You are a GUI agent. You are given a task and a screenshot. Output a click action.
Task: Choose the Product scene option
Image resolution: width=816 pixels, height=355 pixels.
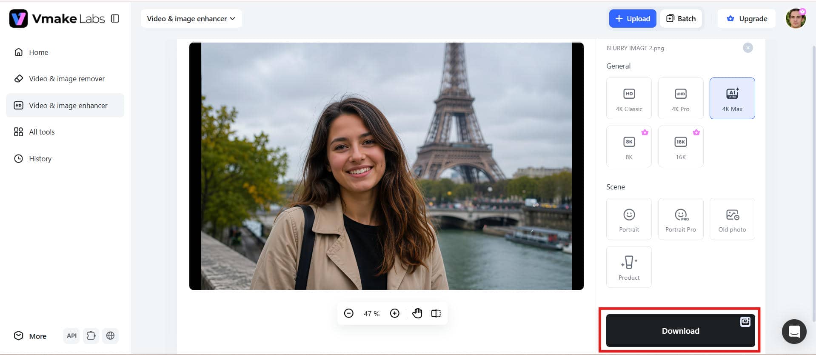629,267
